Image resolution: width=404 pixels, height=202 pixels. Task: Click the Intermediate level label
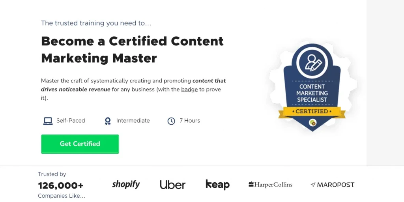133,121
